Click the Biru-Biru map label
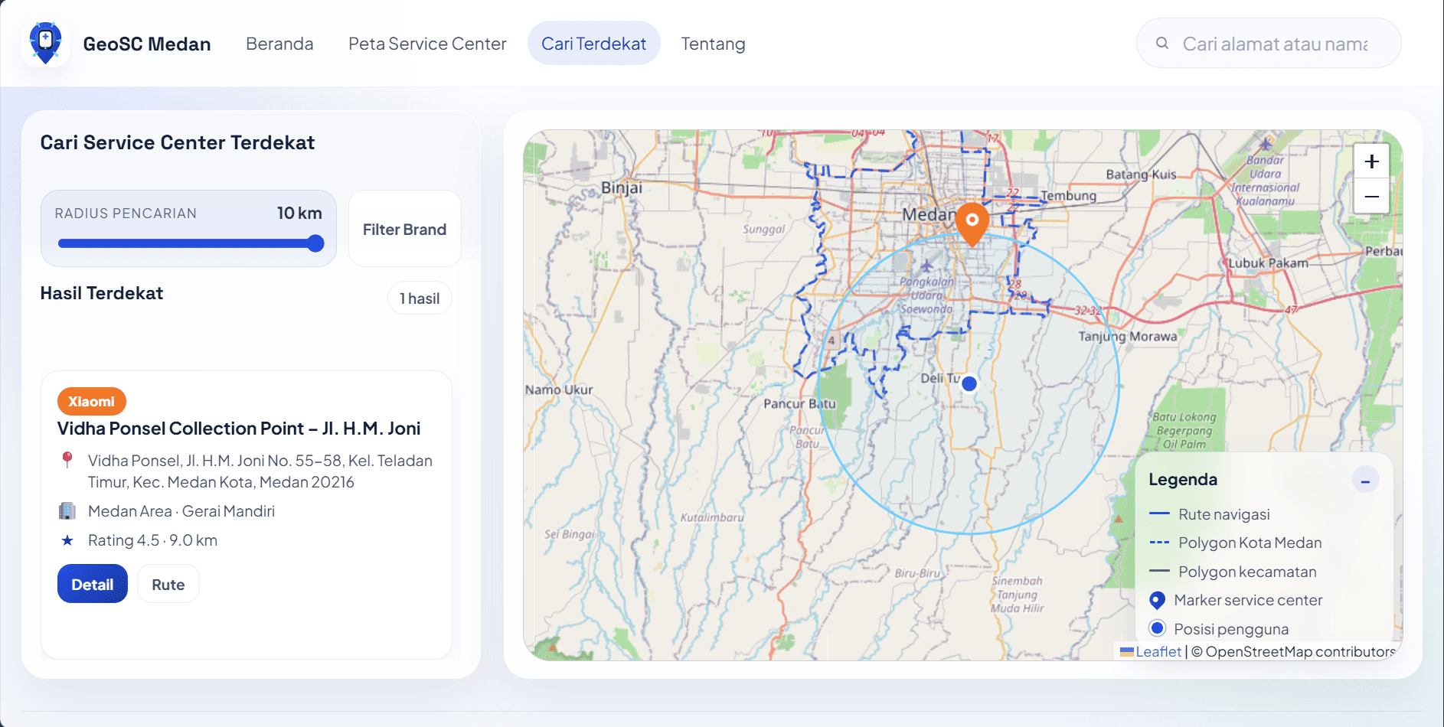1444x727 pixels. tap(917, 573)
